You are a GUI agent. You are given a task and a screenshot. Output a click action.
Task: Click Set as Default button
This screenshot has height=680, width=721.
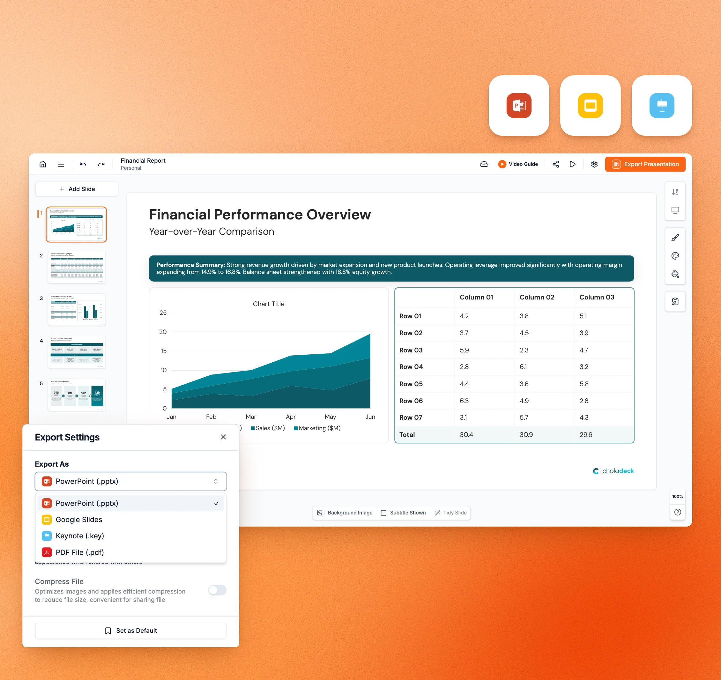[x=130, y=631]
